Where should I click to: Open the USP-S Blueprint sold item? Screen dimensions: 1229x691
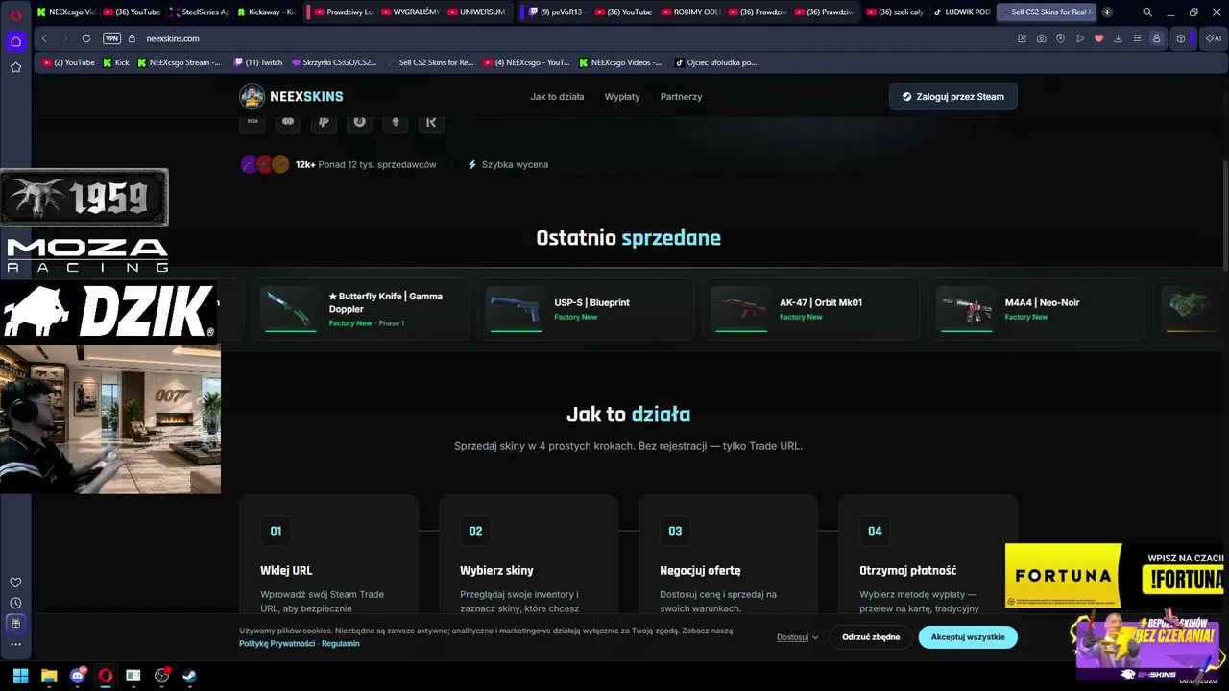586,309
